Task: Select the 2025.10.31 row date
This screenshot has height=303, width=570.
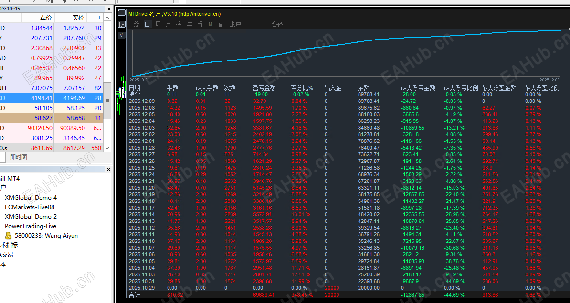Action: 142,281
